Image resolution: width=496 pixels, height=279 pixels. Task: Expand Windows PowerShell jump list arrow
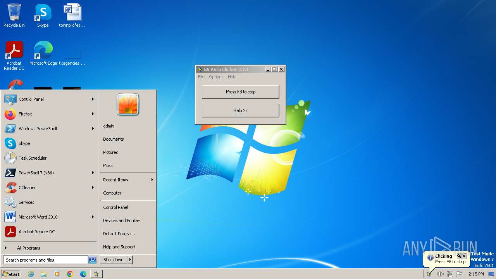click(93, 129)
